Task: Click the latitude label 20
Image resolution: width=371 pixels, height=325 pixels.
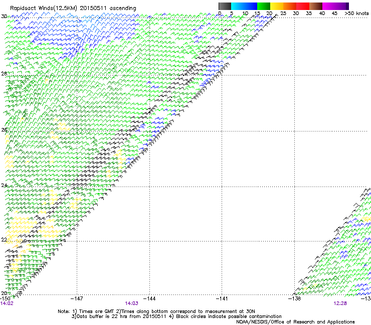Action: (4, 293)
